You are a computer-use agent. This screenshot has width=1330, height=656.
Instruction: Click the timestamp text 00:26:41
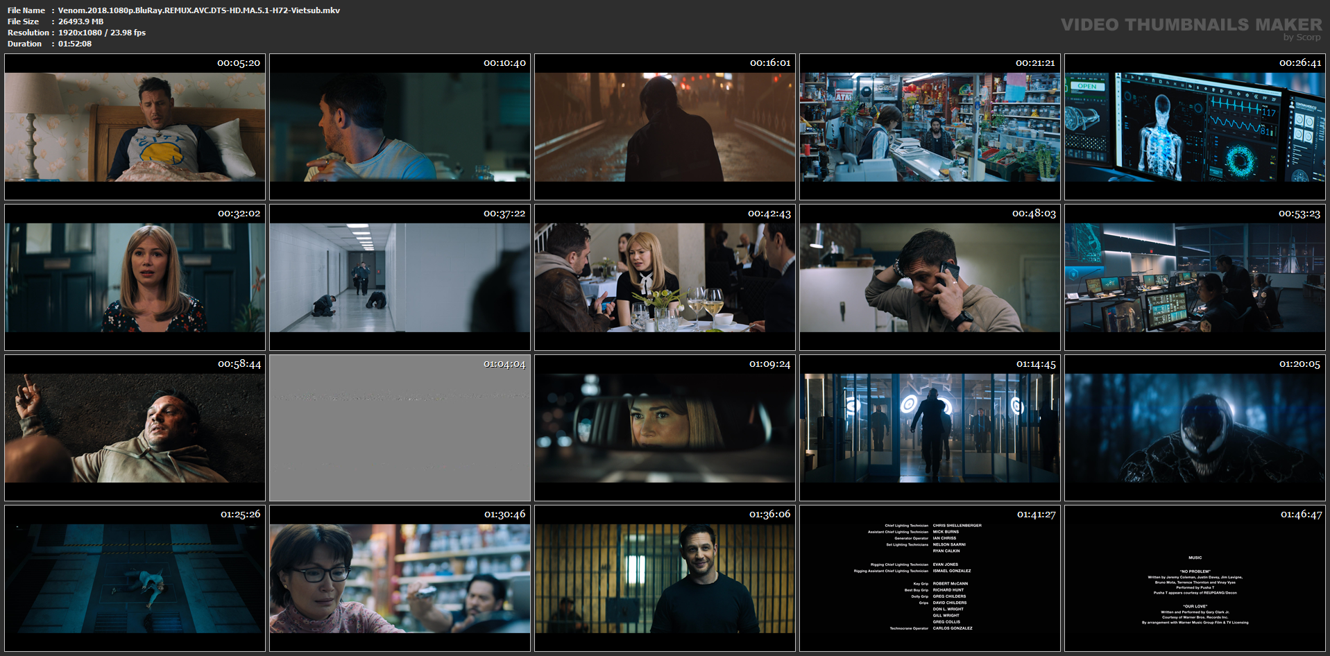tap(1300, 63)
